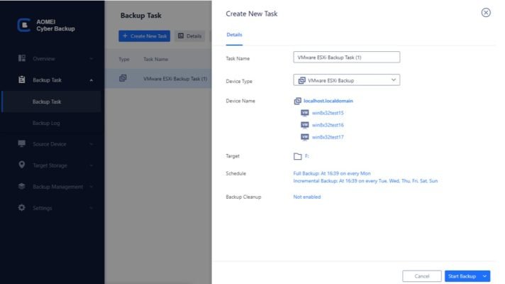This screenshot has height=284, width=505.
Task: Click the VMware ESXi icon in Device Type field
Action: (301, 80)
